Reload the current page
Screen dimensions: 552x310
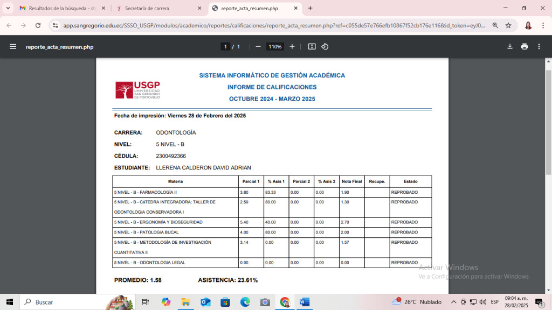[38, 25]
